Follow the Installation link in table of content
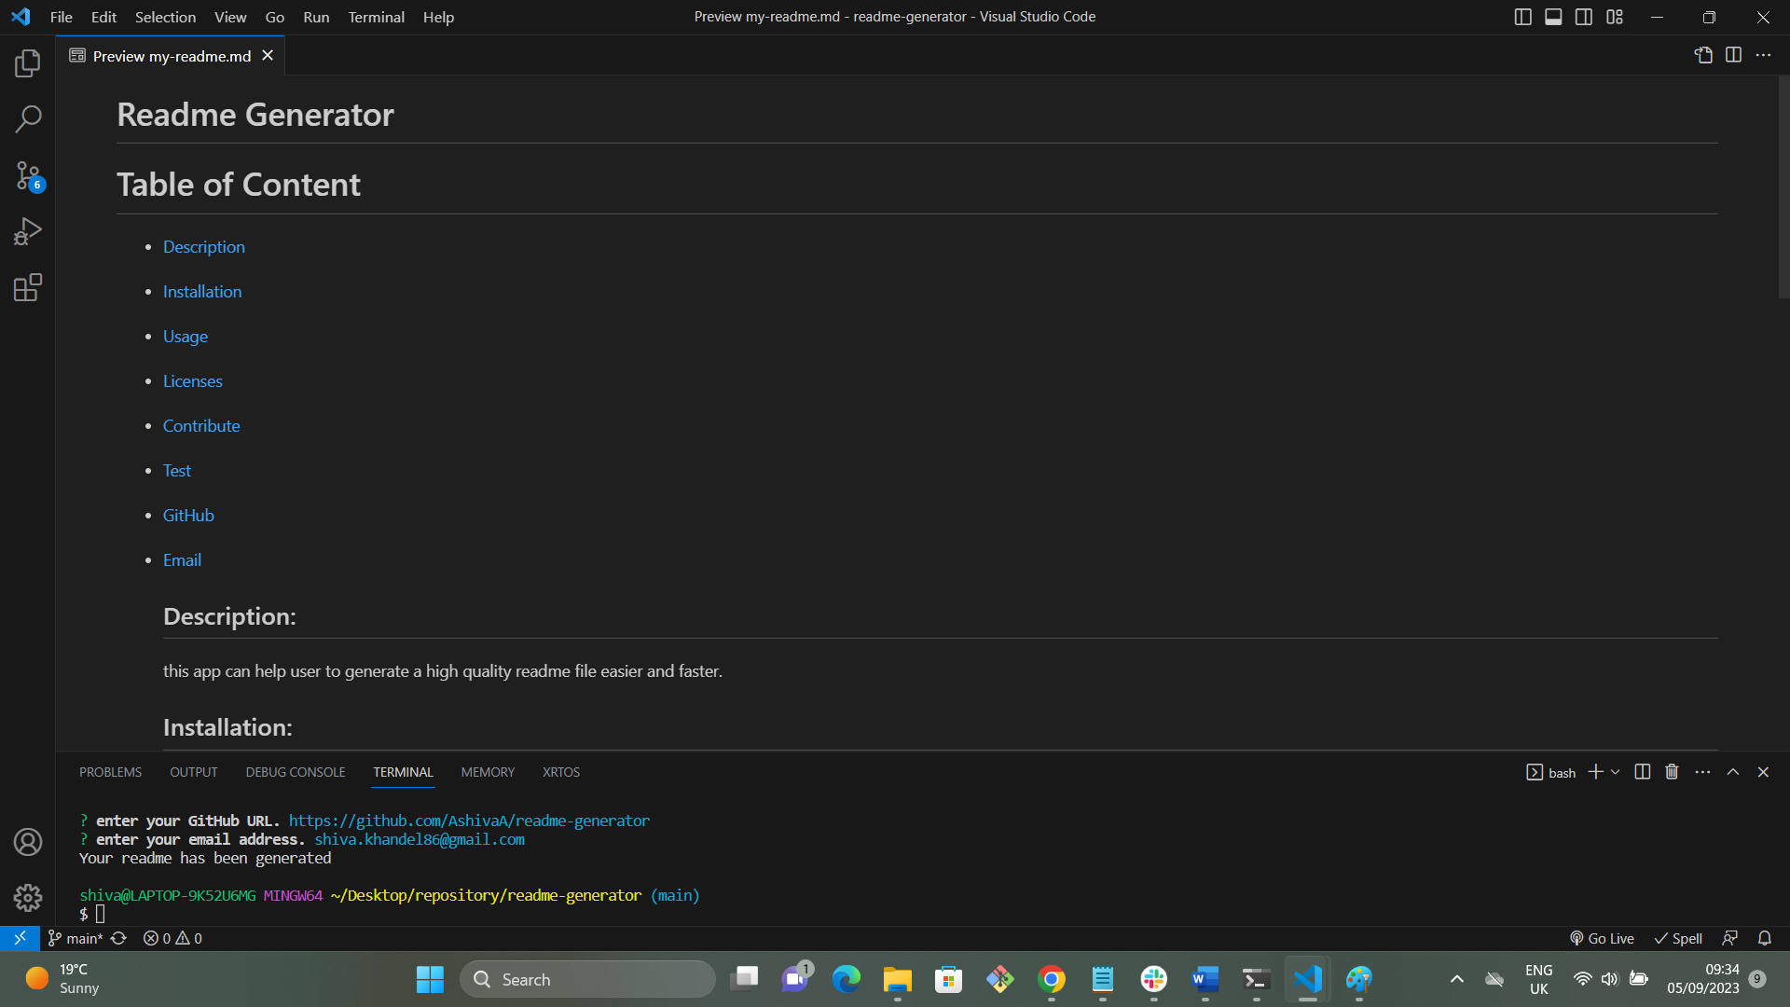 tap(202, 292)
